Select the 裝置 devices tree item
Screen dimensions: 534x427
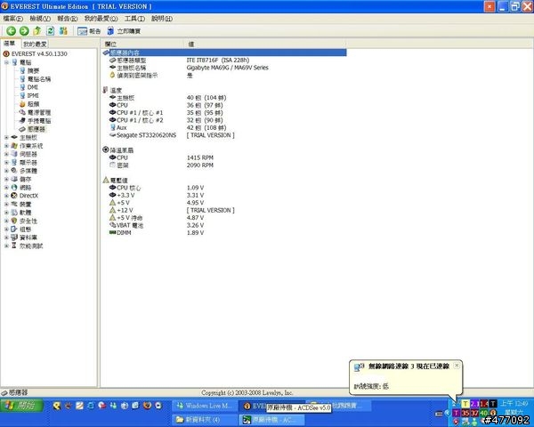(x=25, y=205)
